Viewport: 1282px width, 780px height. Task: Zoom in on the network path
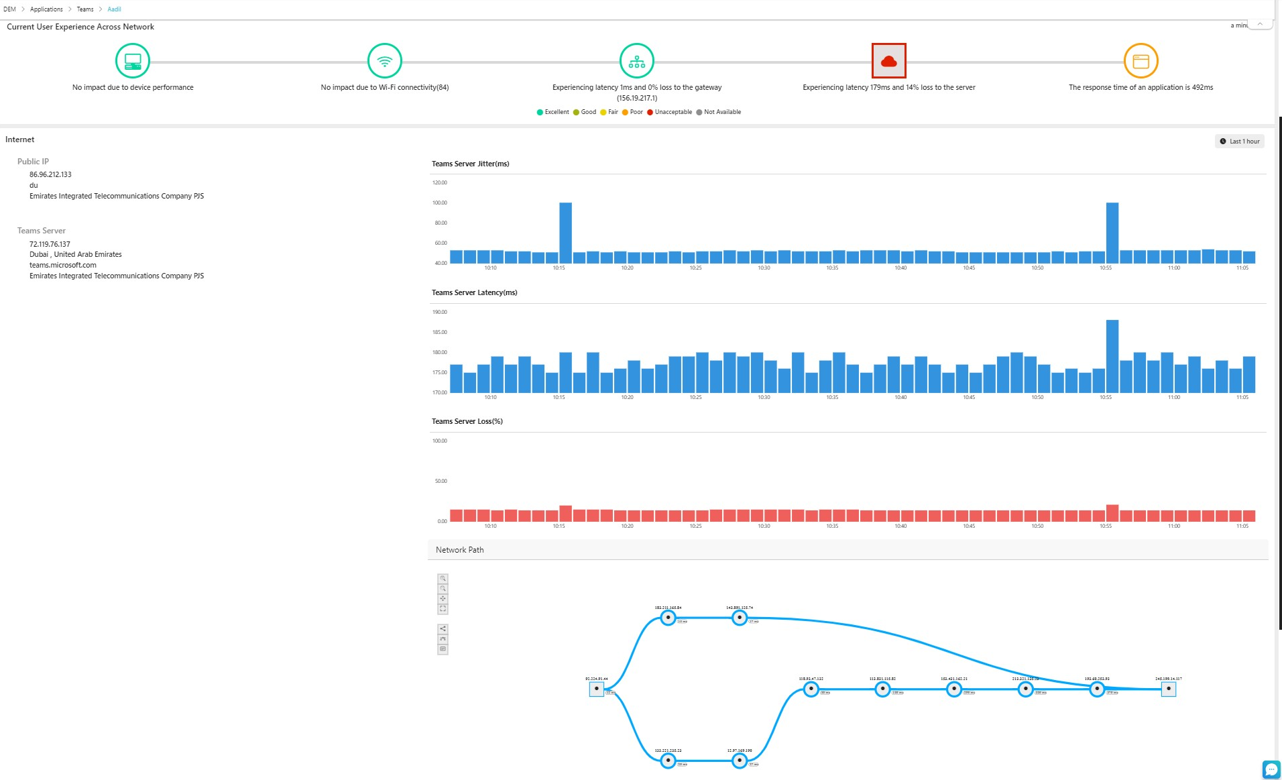[x=443, y=578]
